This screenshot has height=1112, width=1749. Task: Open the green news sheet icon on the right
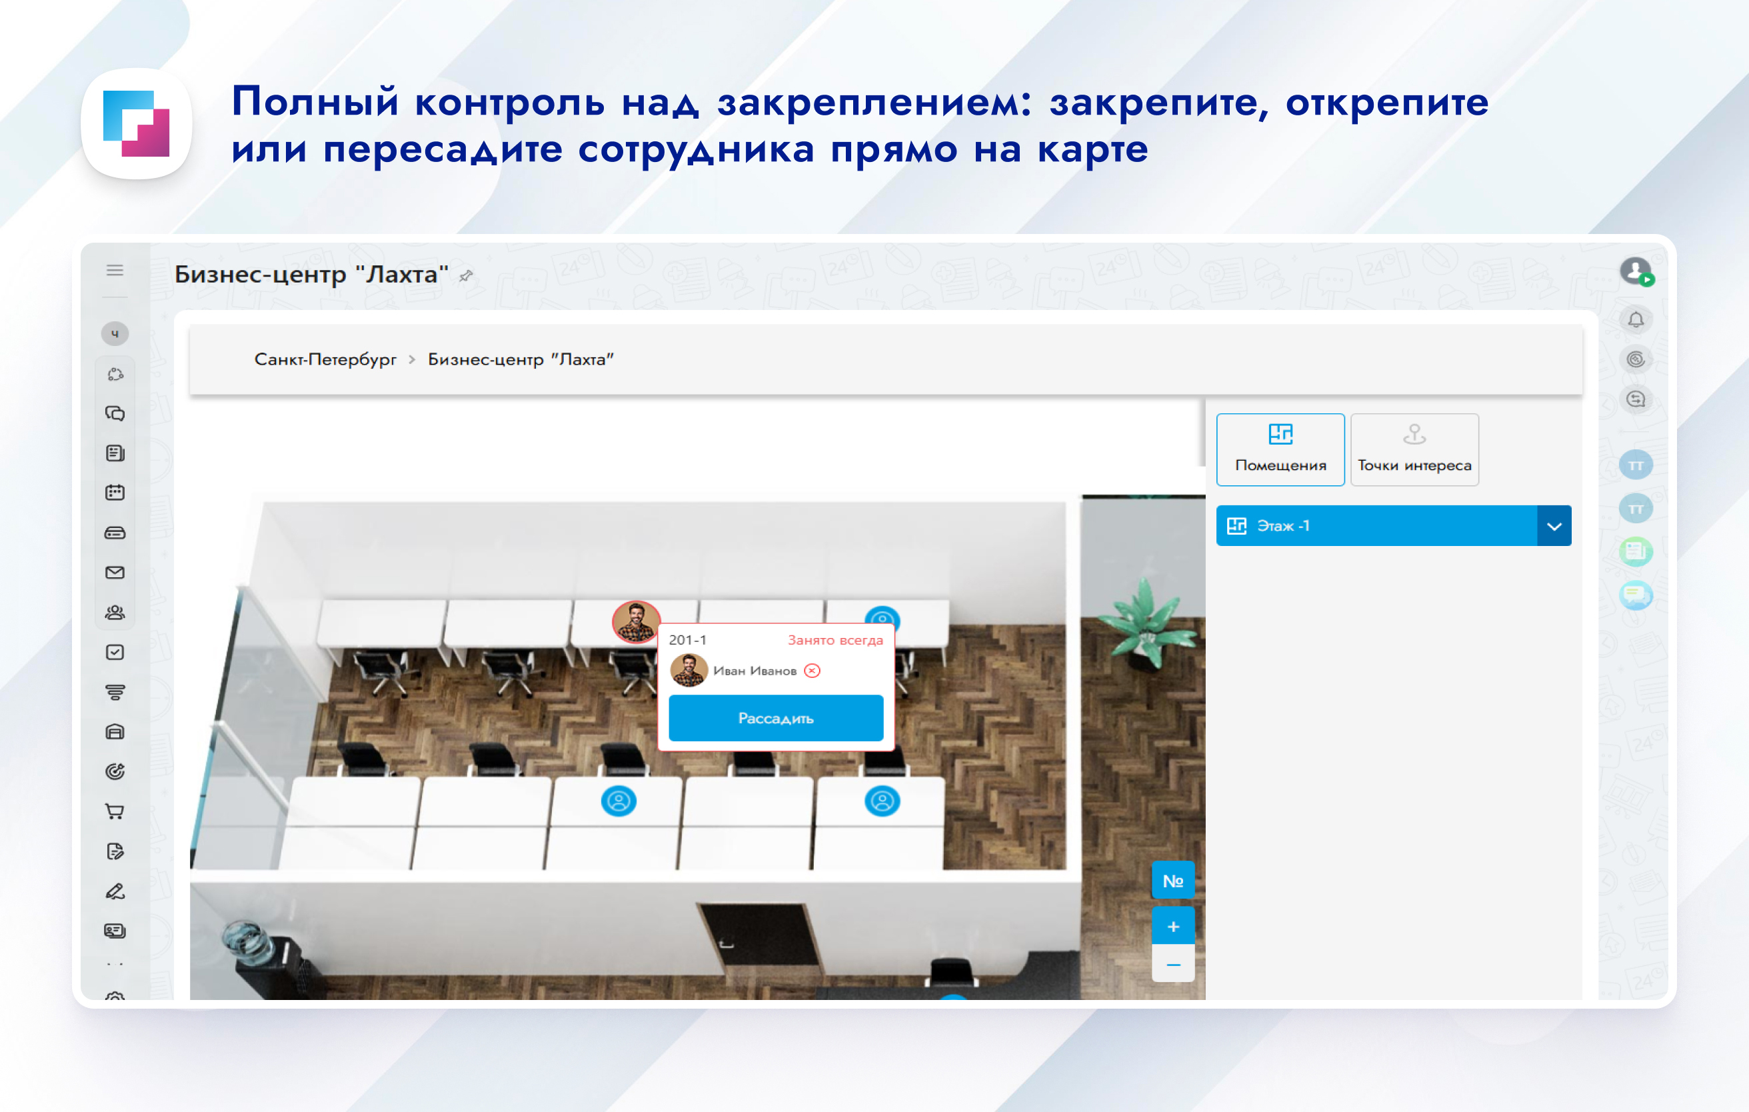(x=1636, y=552)
